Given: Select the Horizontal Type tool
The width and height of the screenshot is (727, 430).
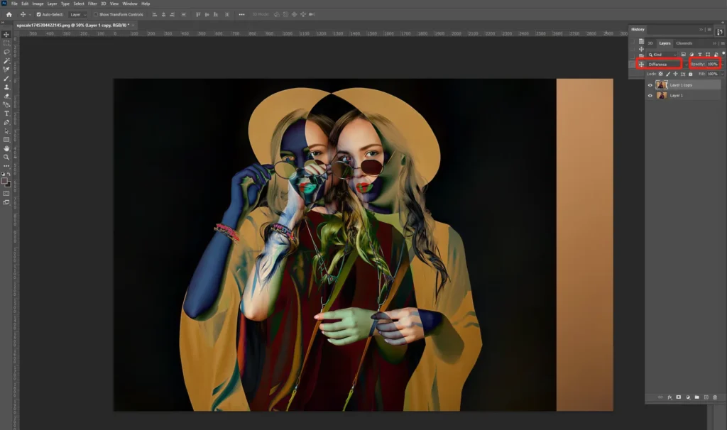Looking at the screenshot, I should click(x=6, y=114).
